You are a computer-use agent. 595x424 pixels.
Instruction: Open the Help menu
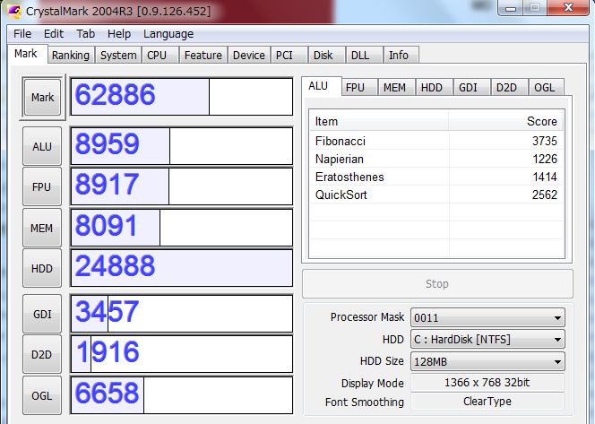point(119,34)
